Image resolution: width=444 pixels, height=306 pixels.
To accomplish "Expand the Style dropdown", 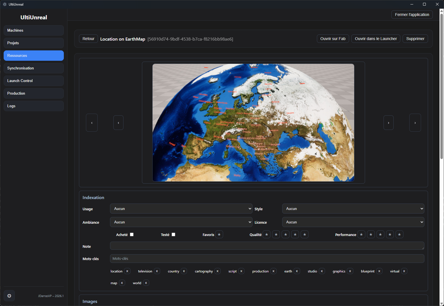I will 353,209.
